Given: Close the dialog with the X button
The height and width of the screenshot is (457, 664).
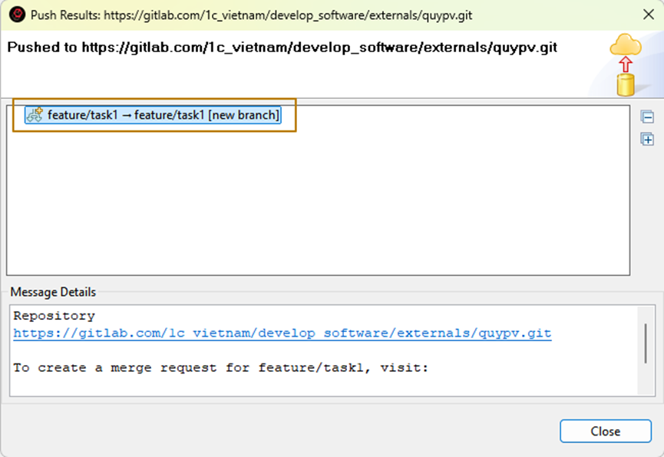Looking at the screenshot, I should point(645,15).
